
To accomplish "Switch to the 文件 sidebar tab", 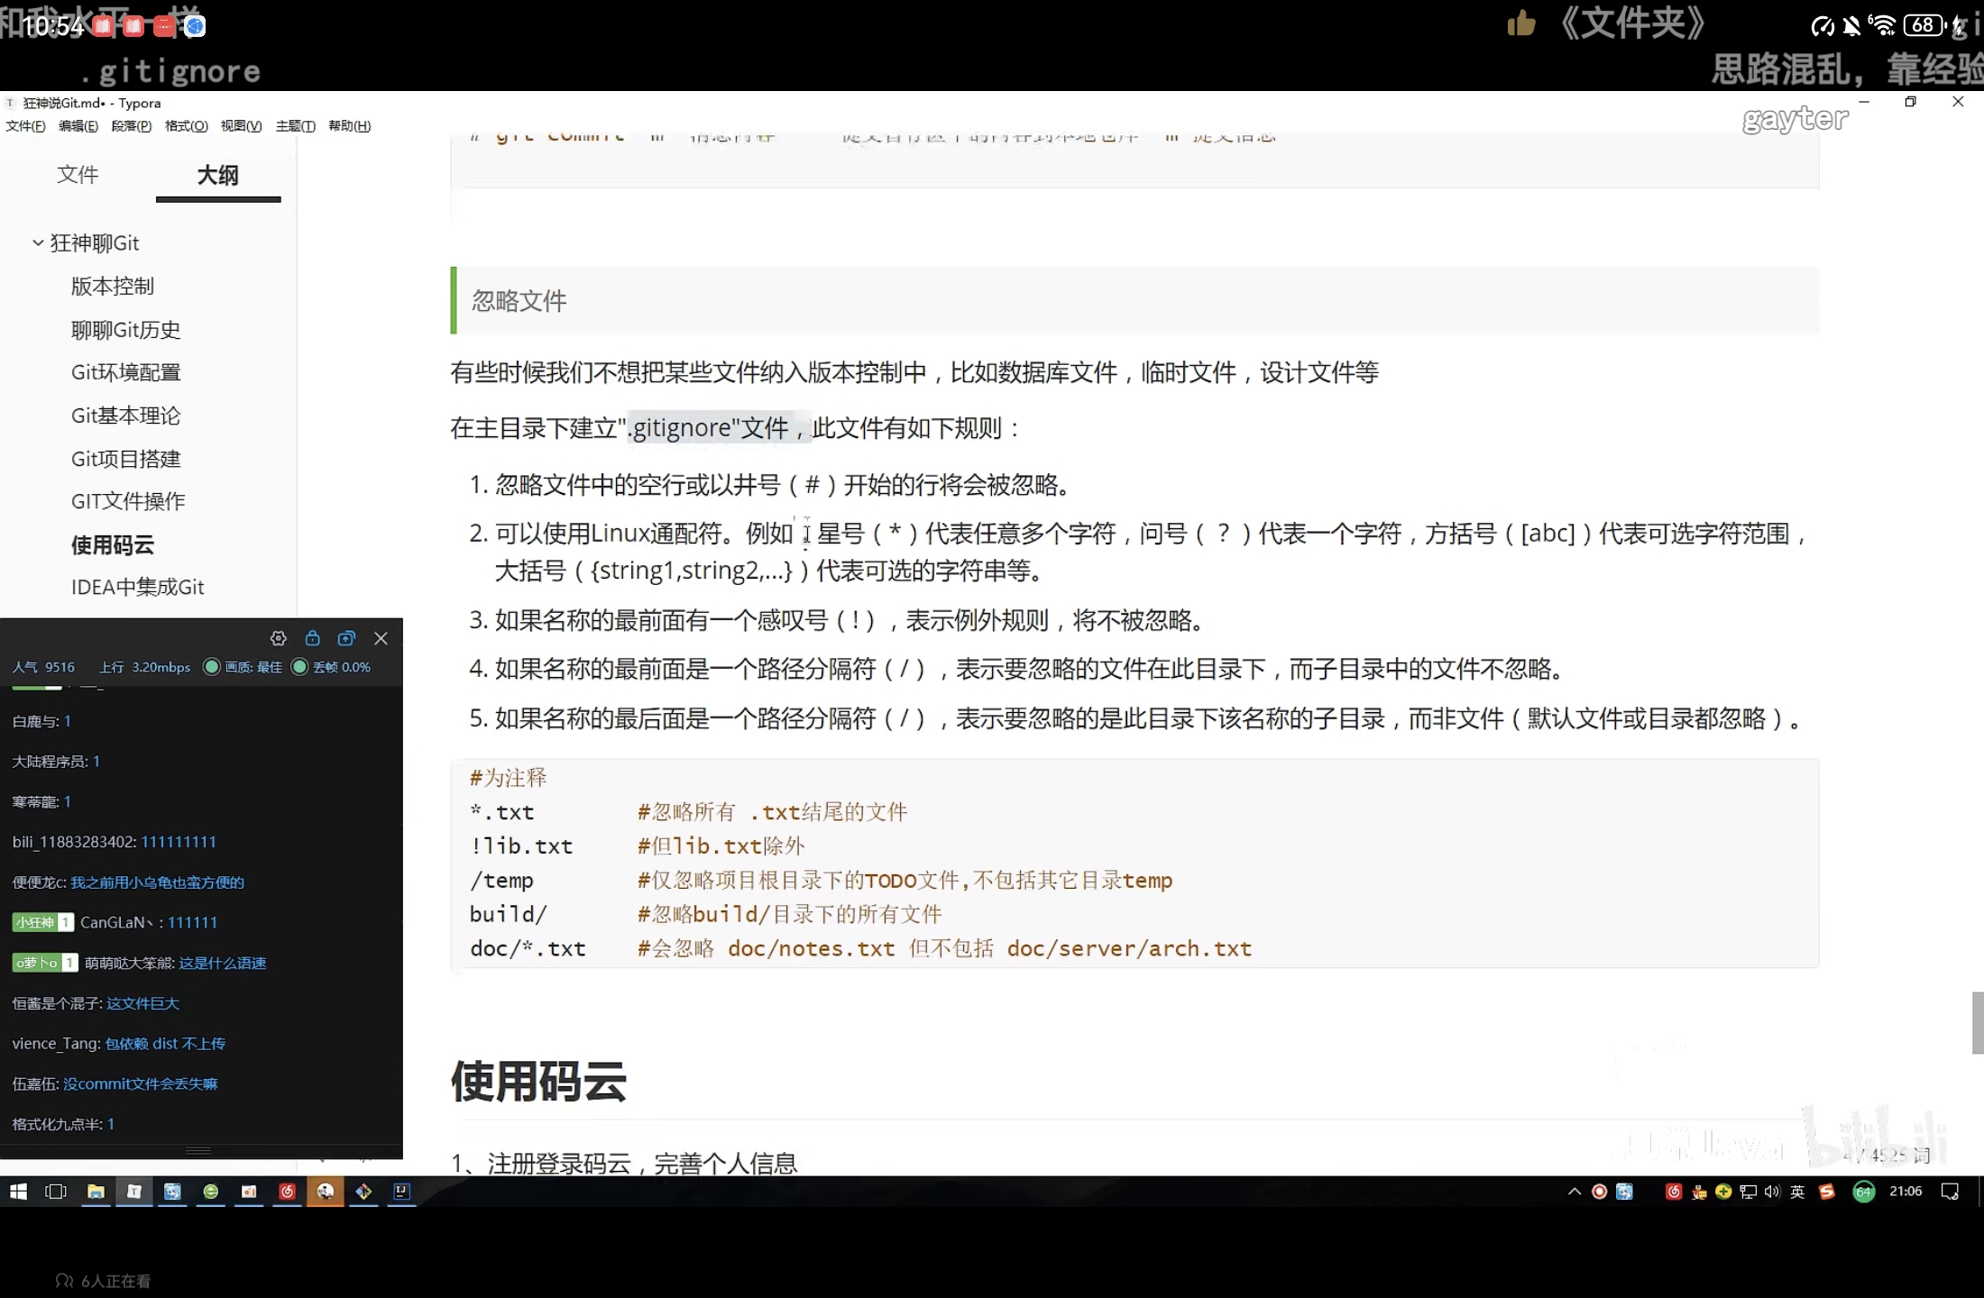I will click(x=78, y=175).
